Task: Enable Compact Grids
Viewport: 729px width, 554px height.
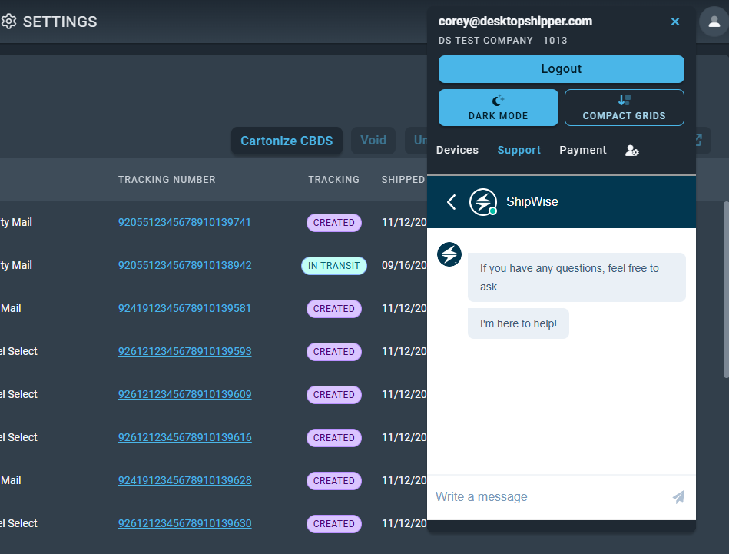Action: pos(624,108)
